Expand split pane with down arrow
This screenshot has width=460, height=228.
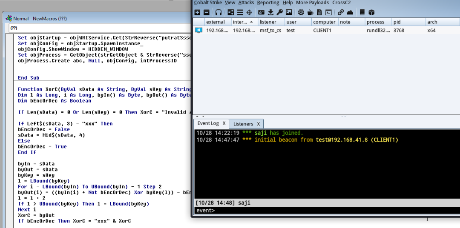(x=203, y=117)
